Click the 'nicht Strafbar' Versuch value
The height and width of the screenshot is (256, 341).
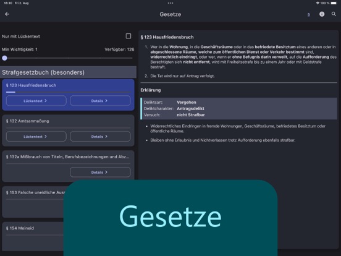pos(191,115)
